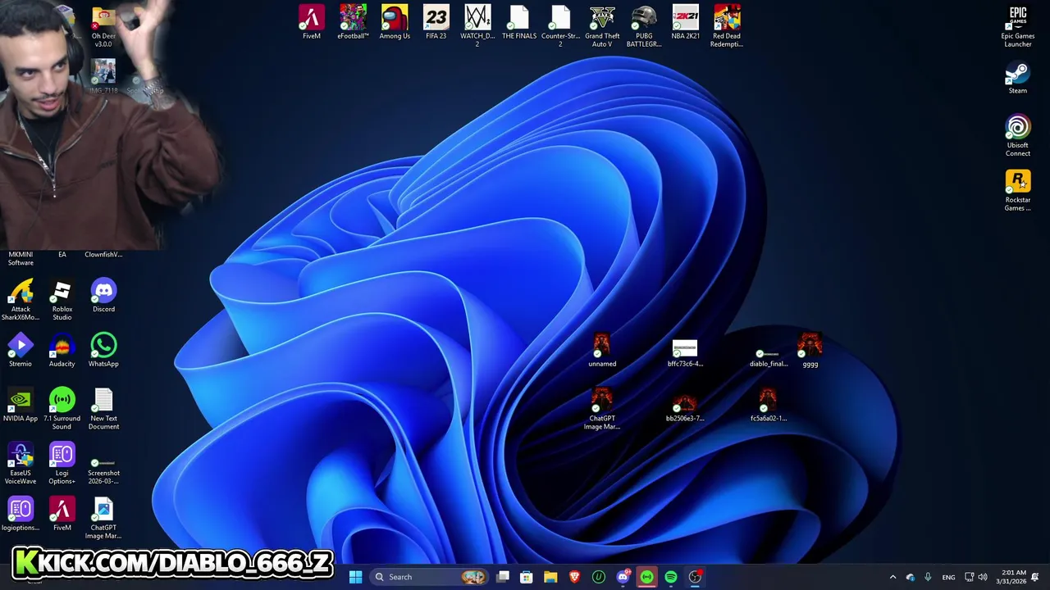The height and width of the screenshot is (590, 1050).
Task: Click the taskbar Search box
Action: coord(429,577)
